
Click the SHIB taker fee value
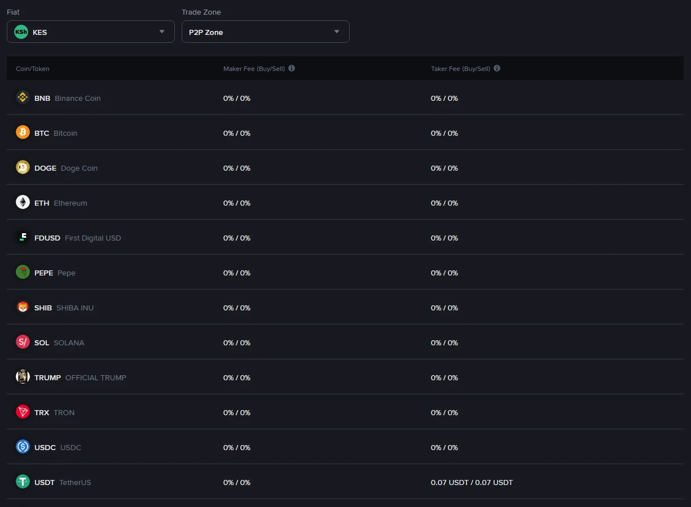point(444,308)
